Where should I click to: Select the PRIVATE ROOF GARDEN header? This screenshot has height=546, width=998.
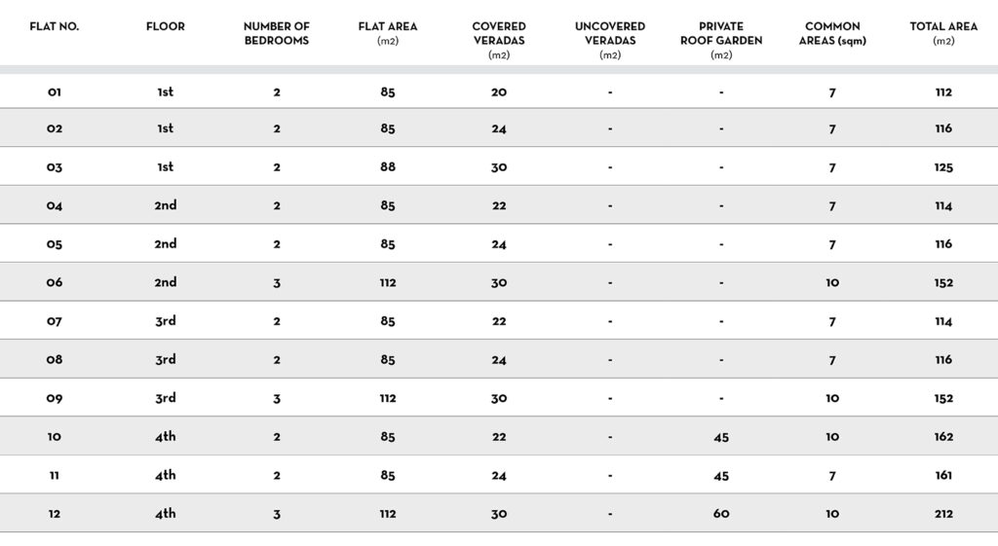(720, 39)
